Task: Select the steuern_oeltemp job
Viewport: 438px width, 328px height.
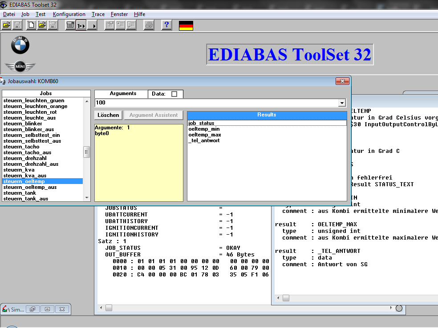Action: click(42, 181)
